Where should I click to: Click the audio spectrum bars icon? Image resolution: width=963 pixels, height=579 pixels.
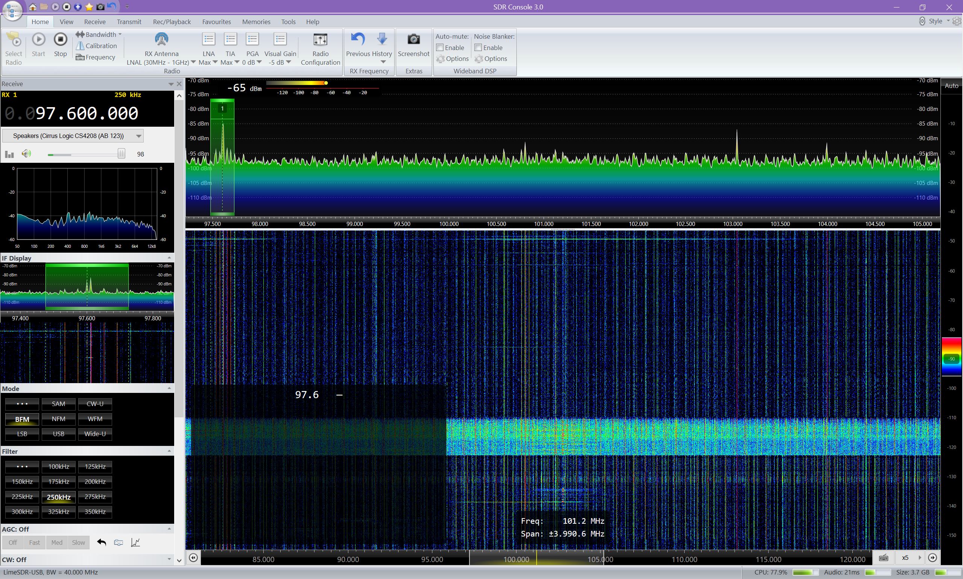tap(9, 154)
